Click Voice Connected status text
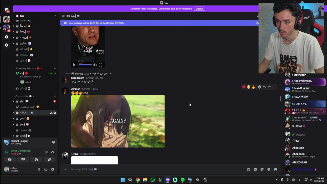The image size is (327, 184). coord(20,151)
